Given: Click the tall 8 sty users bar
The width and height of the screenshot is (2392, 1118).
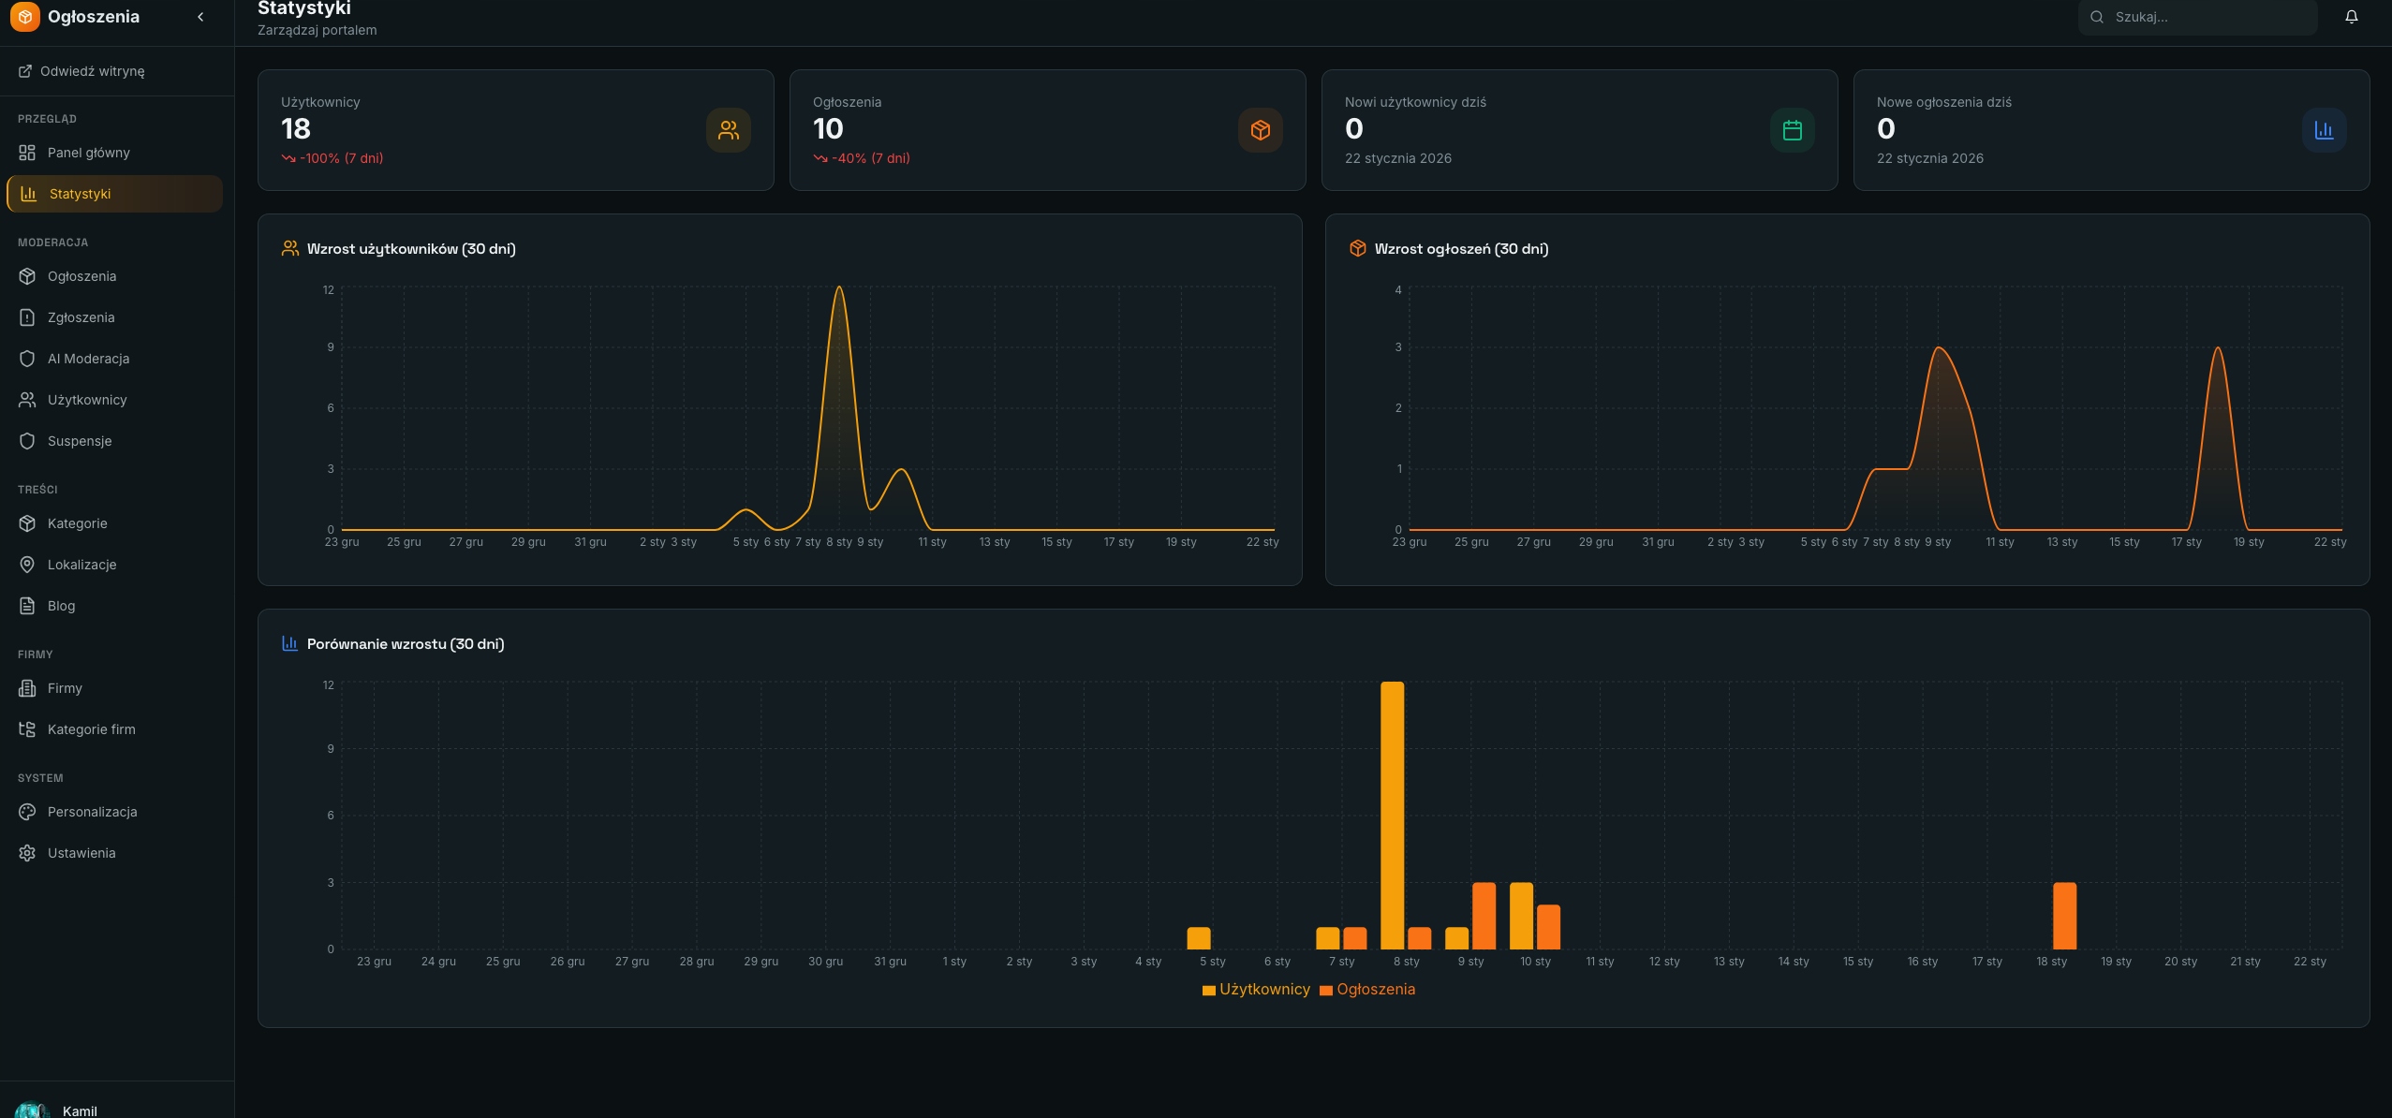Looking at the screenshot, I should [x=1392, y=816].
